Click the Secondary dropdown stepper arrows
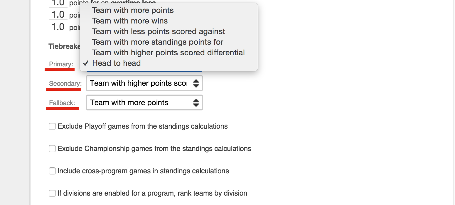Viewport: 455px width, 205px height. (196, 83)
